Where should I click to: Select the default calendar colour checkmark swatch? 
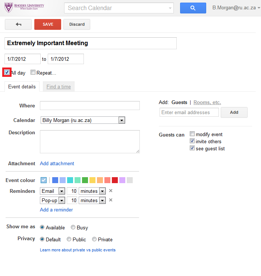(44, 180)
